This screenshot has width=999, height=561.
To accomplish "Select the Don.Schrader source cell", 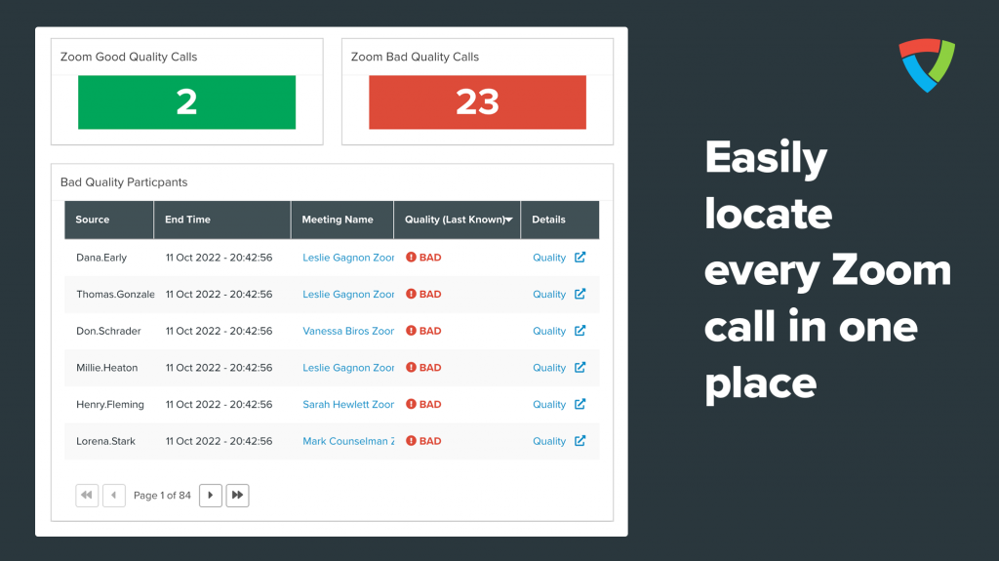I will pyautogui.click(x=108, y=331).
